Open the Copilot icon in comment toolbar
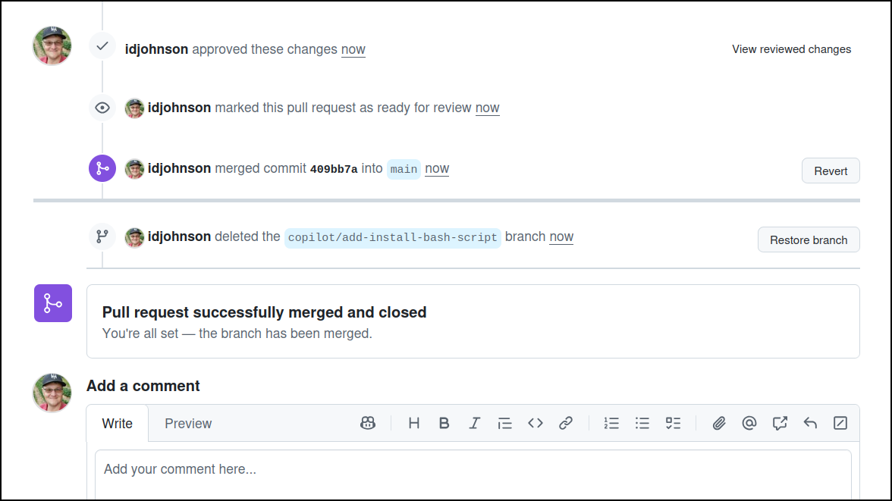 pyautogui.click(x=367, y=423)
